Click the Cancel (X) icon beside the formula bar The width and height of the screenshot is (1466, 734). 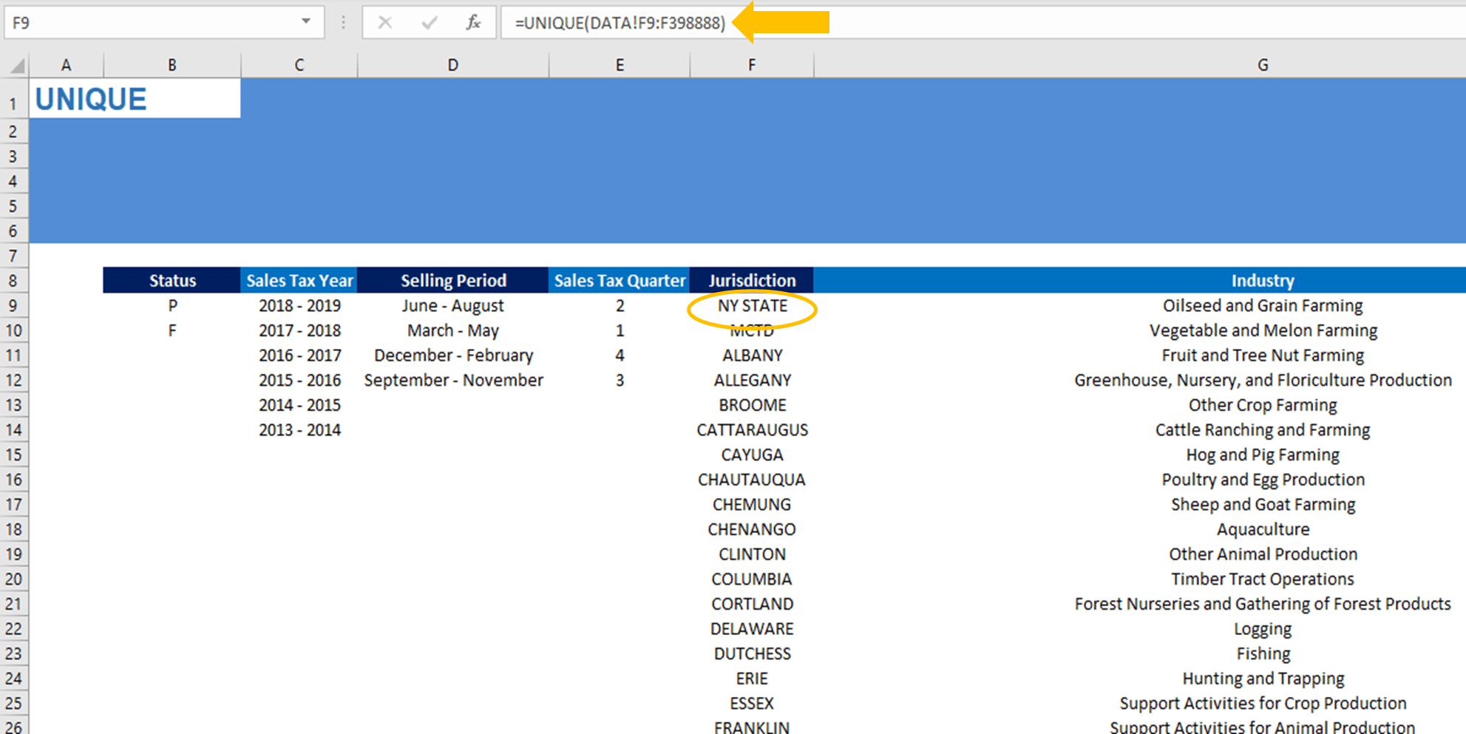[385, 22]
